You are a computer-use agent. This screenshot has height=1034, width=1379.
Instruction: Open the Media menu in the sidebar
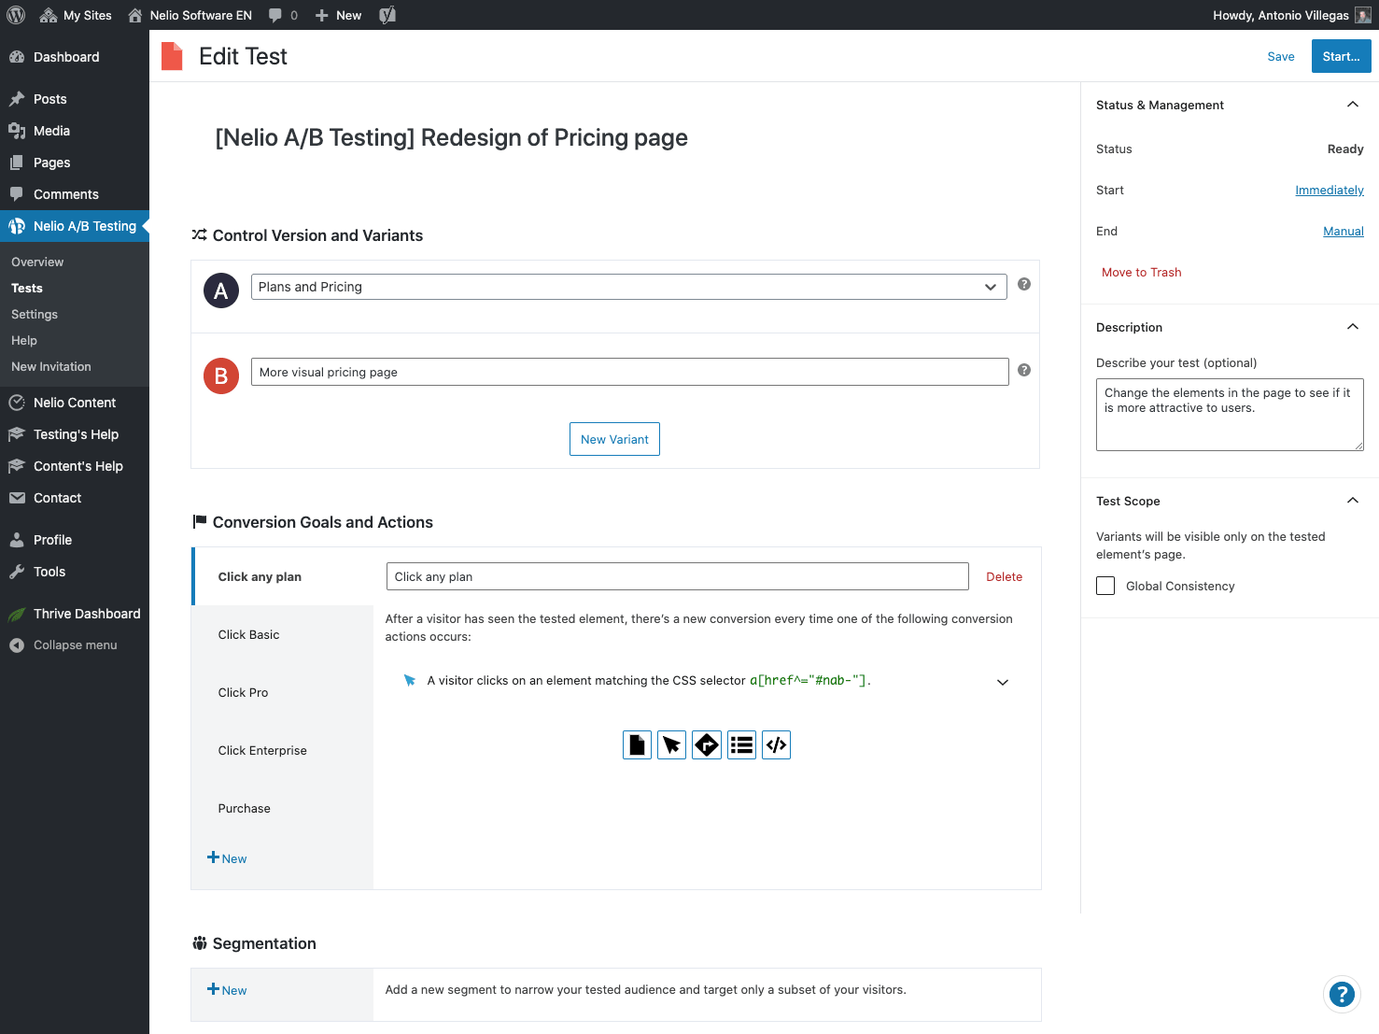coord(51,131)
